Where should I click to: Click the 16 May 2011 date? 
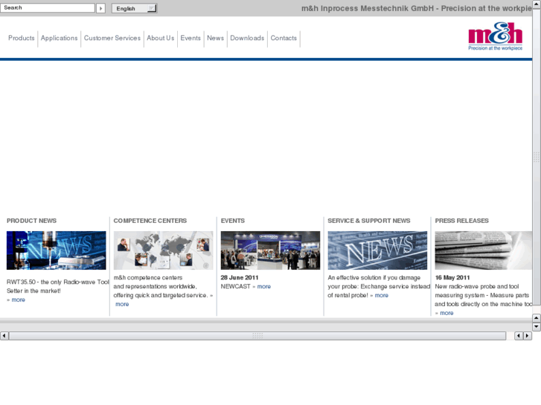(x=452, y=277)
